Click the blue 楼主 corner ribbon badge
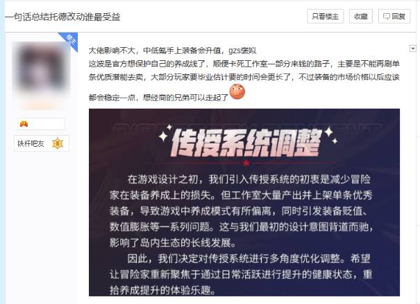 coord(70,40)
